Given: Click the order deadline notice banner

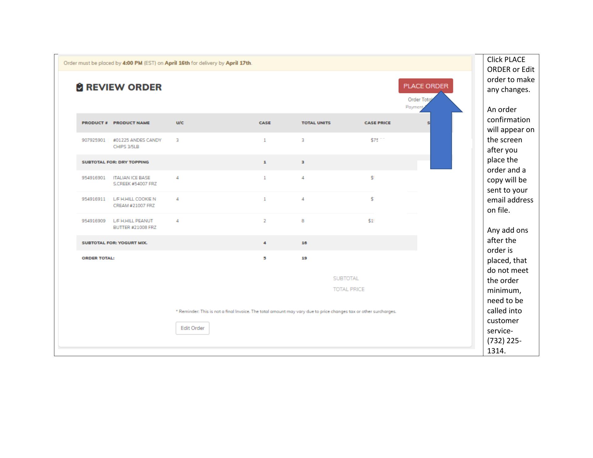Looking at the screenshot, I should point(158,63).
